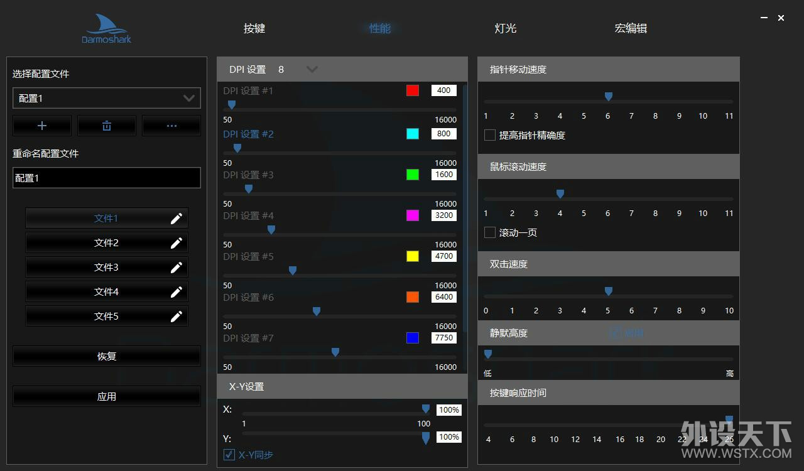The image size is (804, 471).
Task: Click the DPI #1 slider handle
Action: pos(232,105)
